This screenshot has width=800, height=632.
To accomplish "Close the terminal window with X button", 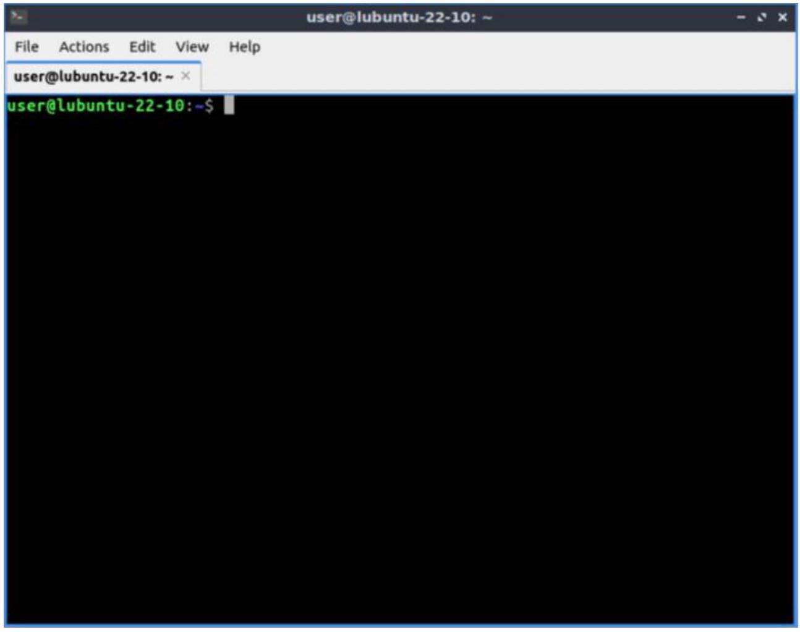I will pyautogui.click(x=783, y=17).
